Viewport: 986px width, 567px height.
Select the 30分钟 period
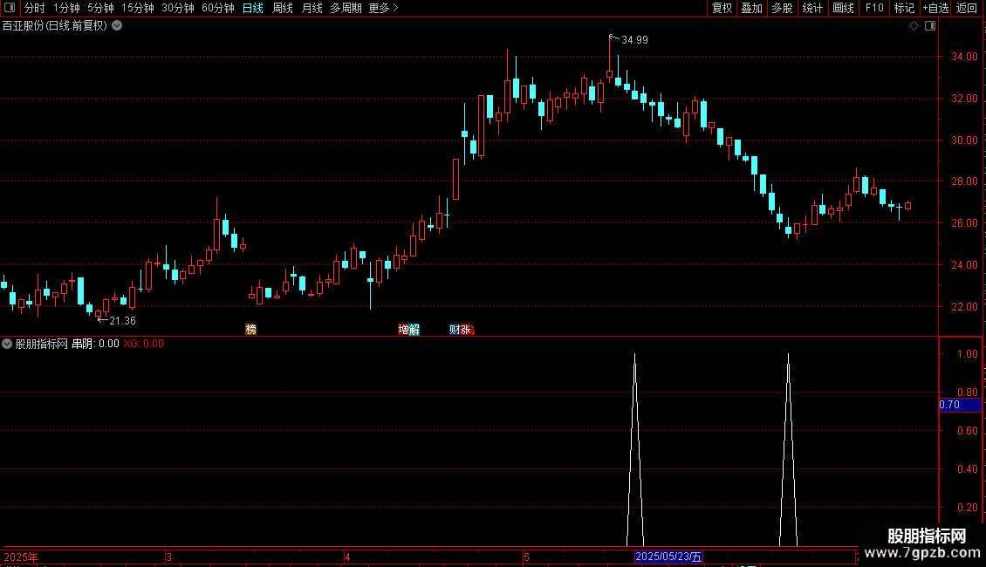pos(178,8)
